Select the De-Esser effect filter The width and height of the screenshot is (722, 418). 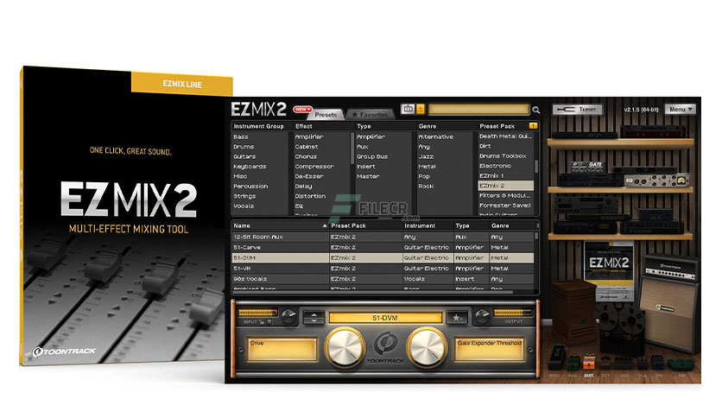click(x=309, y=176)
